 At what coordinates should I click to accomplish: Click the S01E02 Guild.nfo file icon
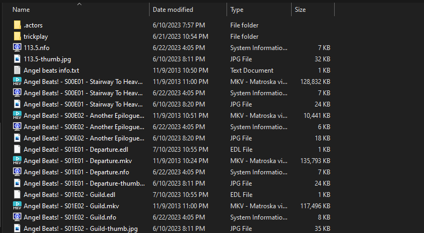[x=17, y=217]
